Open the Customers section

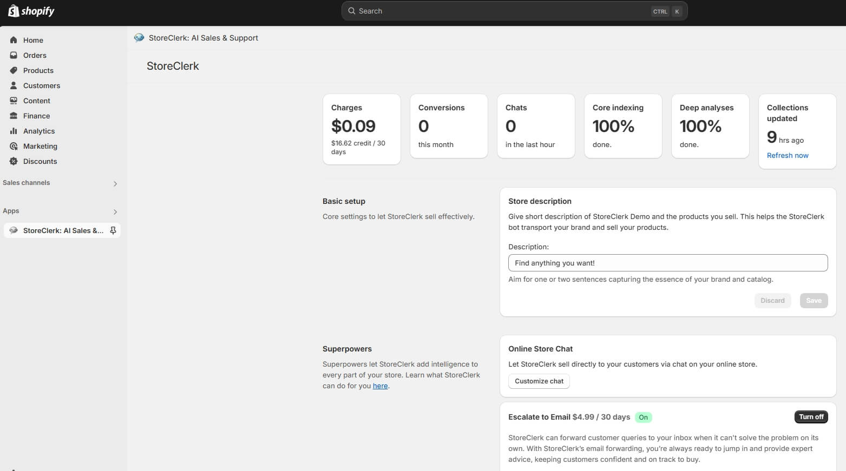tap(41, 85)
